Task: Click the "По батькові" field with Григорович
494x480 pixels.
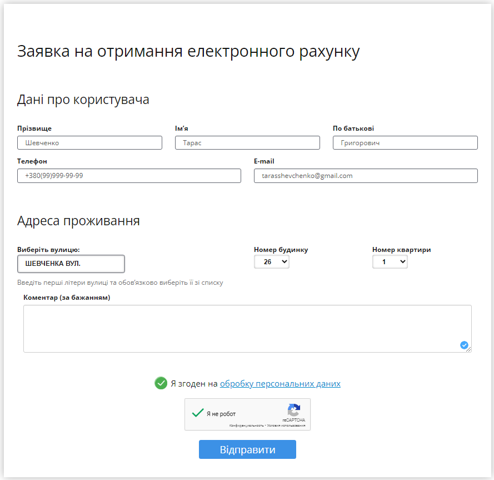Action: [405, 142]
